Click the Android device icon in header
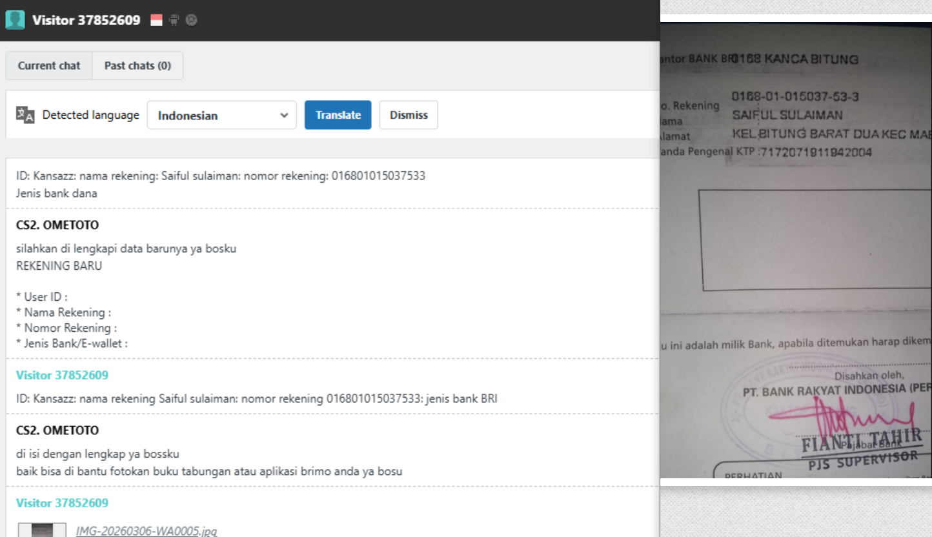Image resolution: width=932 pixels, height=537 pixels. pyautogui.click(x=174, y=21)
